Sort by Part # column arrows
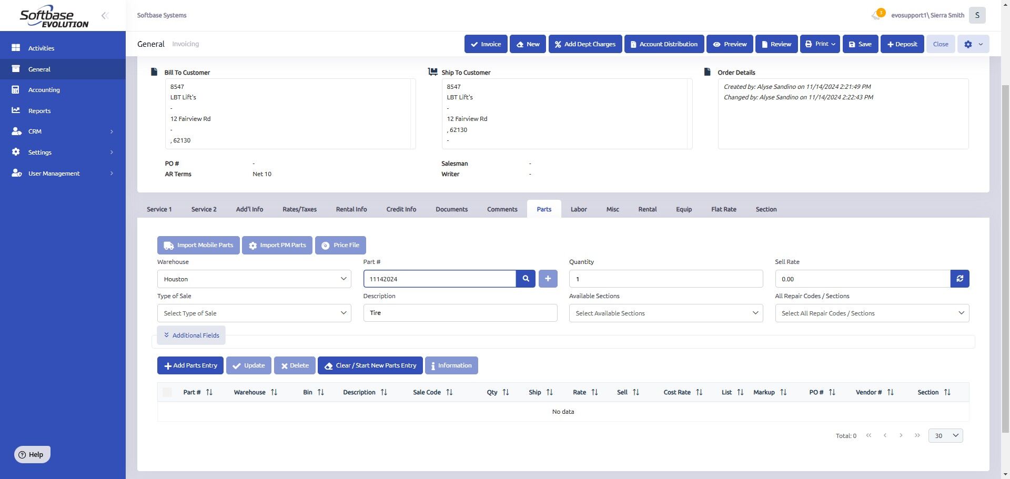The width and height of the screenshot is (1010, 479). coord(209,392)
